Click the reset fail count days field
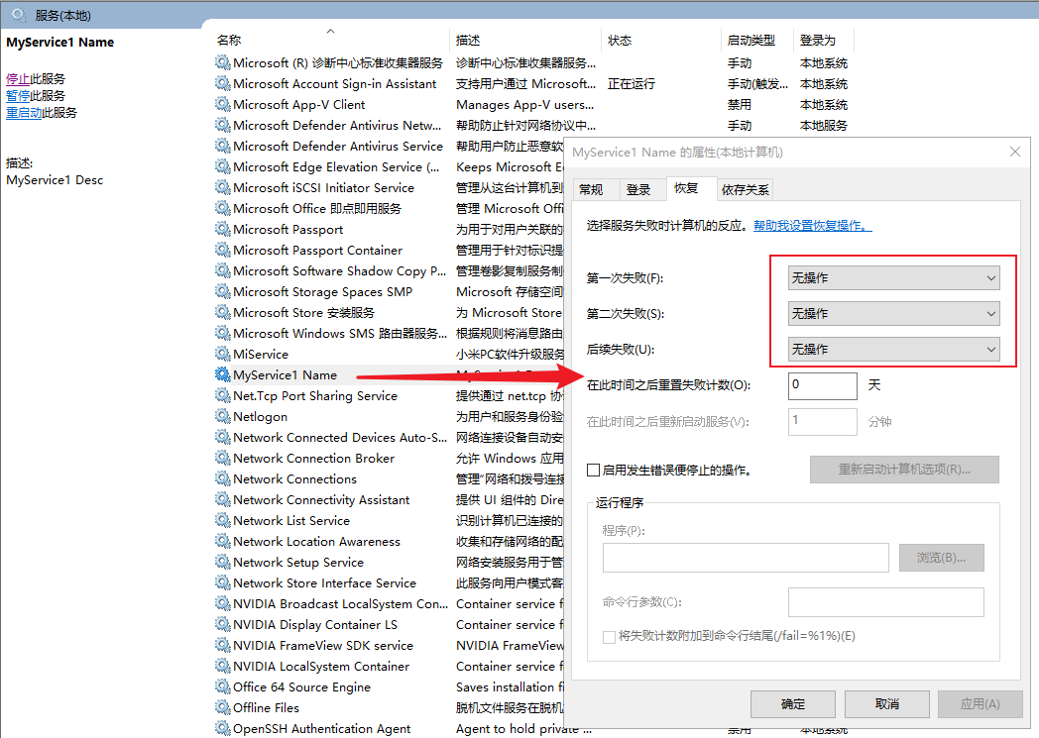The image size is (1039, 738). point(822,385)
